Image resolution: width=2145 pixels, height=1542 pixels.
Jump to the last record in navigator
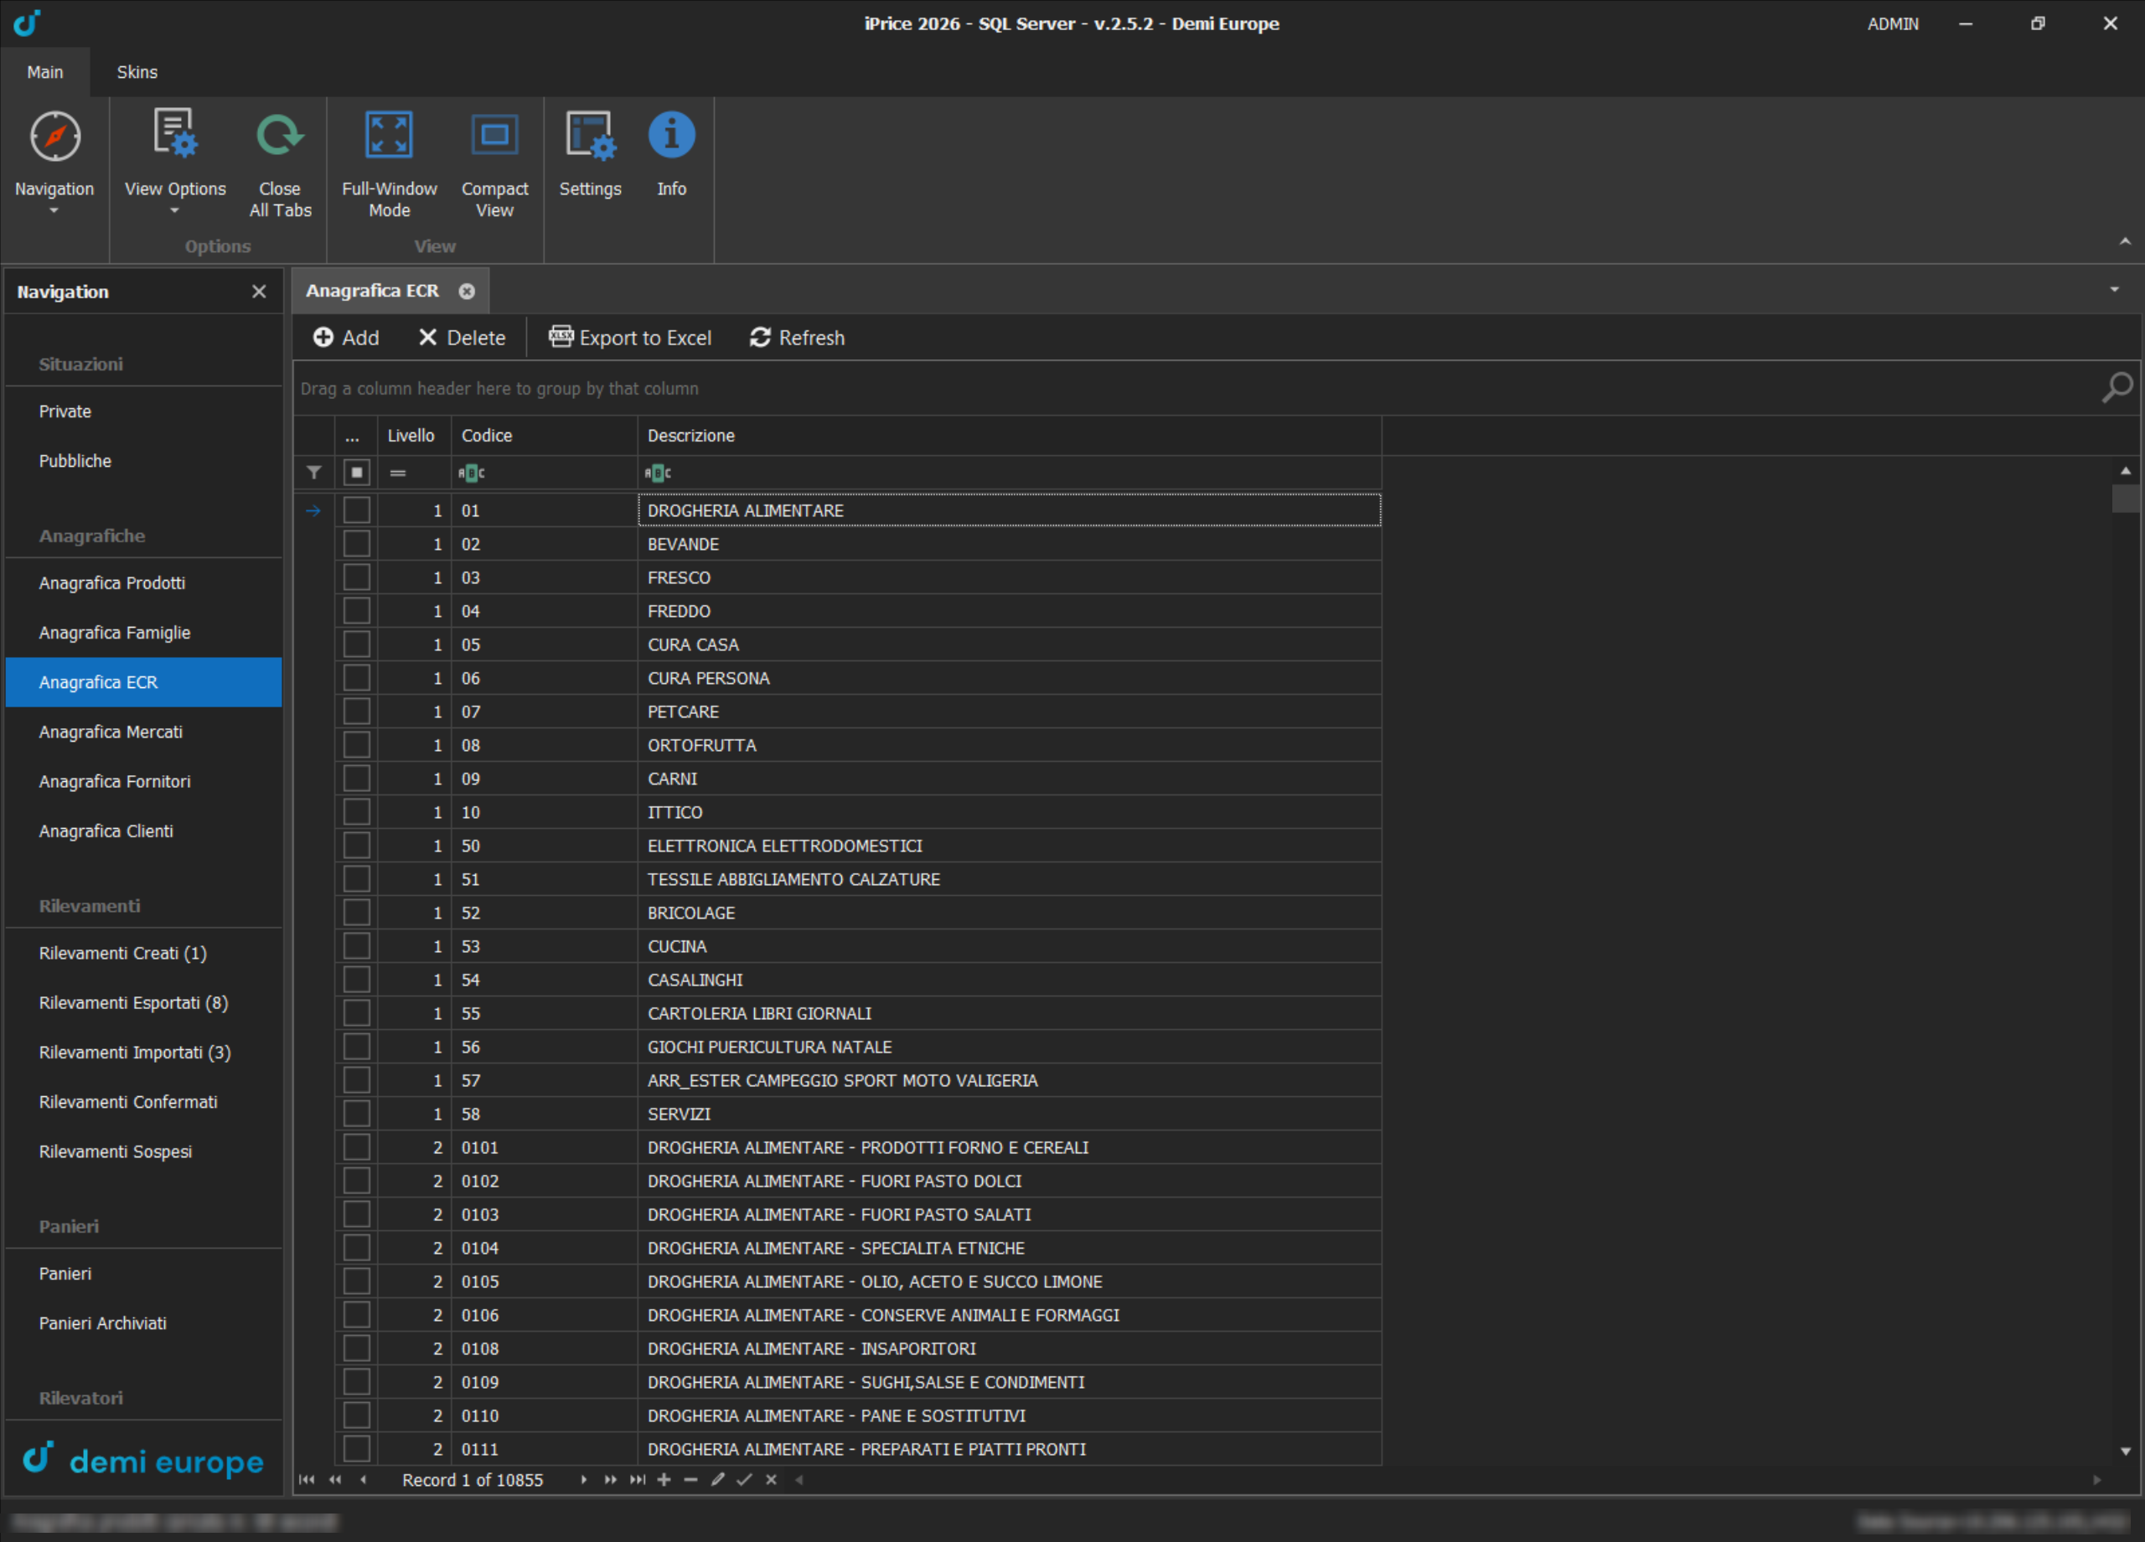(x=638, y=1479)
